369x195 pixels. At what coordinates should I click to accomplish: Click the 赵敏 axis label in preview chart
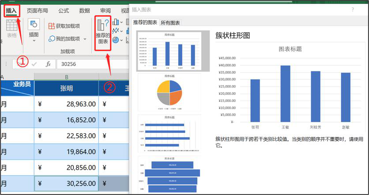pyautogui.click(x=346, y=127)
